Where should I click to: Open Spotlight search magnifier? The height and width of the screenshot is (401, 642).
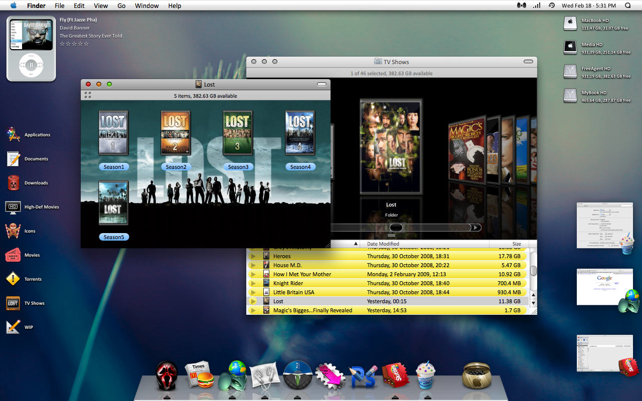pos(627,6)
